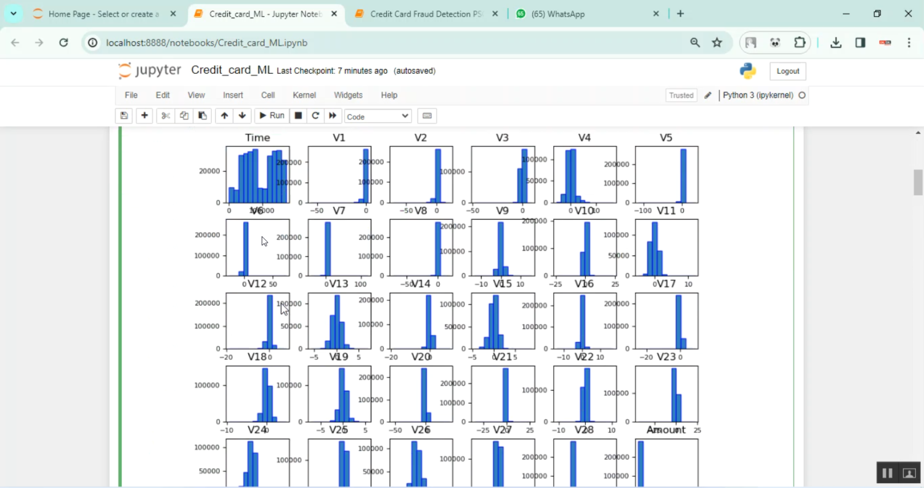924x488 pixels.
Task: Cut selected cells using the scissors icon
Action: (x=165, y=116)
